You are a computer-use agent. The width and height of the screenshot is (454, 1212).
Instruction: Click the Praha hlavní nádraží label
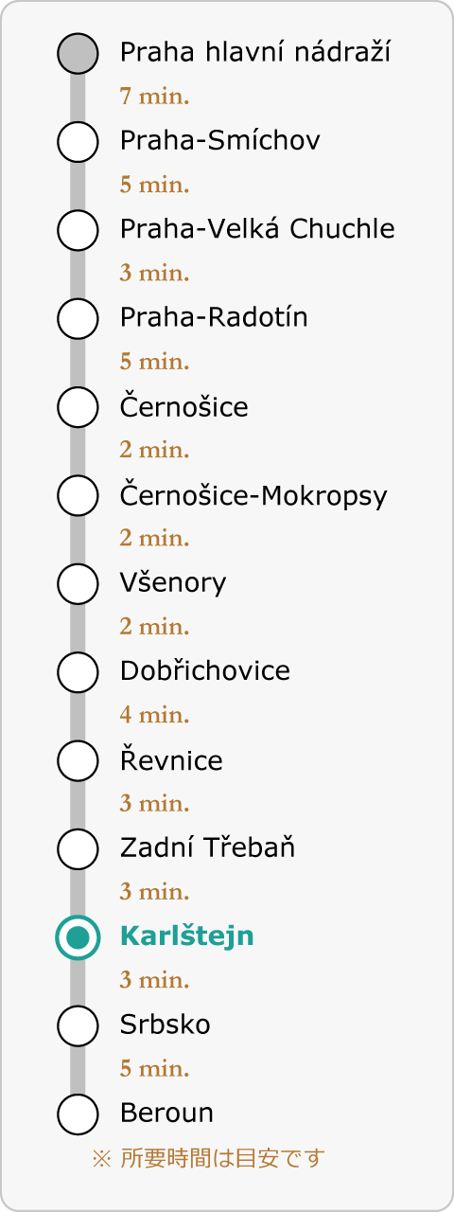tap(255, 52)
